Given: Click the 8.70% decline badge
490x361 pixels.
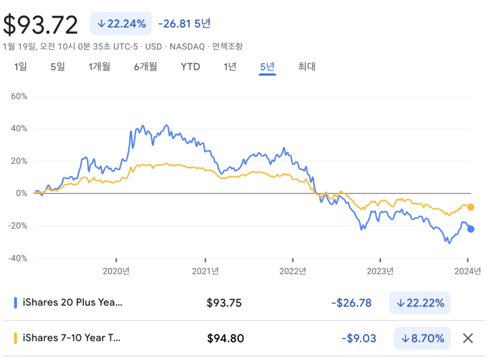Looking at the screenshot, I should point(422,338).
